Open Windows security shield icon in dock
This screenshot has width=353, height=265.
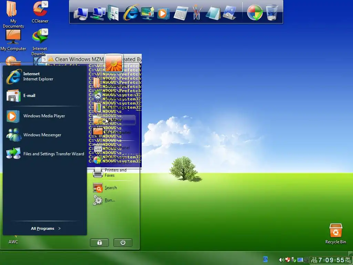pyautogui.click(x=255, y=13)
